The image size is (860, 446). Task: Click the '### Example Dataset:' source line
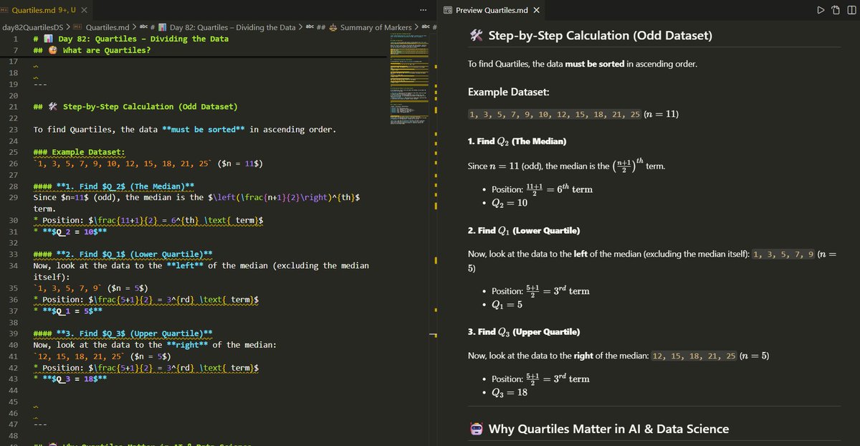click(x=79, y=153)
